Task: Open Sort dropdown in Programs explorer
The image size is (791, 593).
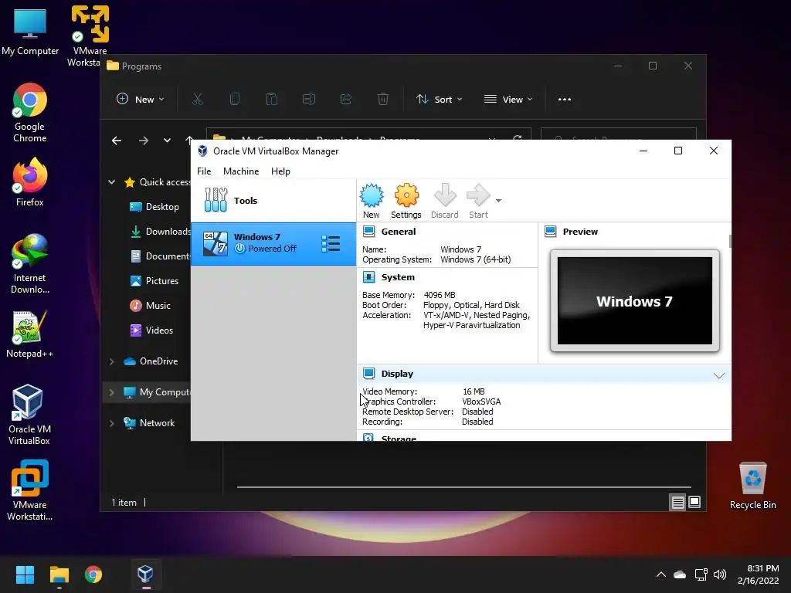Action: (439, 100)
